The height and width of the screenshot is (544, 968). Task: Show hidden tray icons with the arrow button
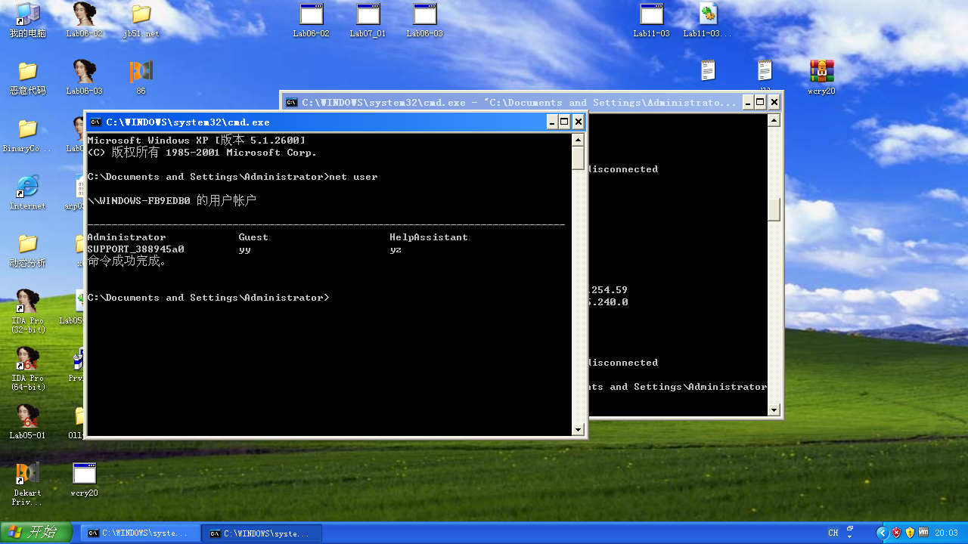coord(882,533)
